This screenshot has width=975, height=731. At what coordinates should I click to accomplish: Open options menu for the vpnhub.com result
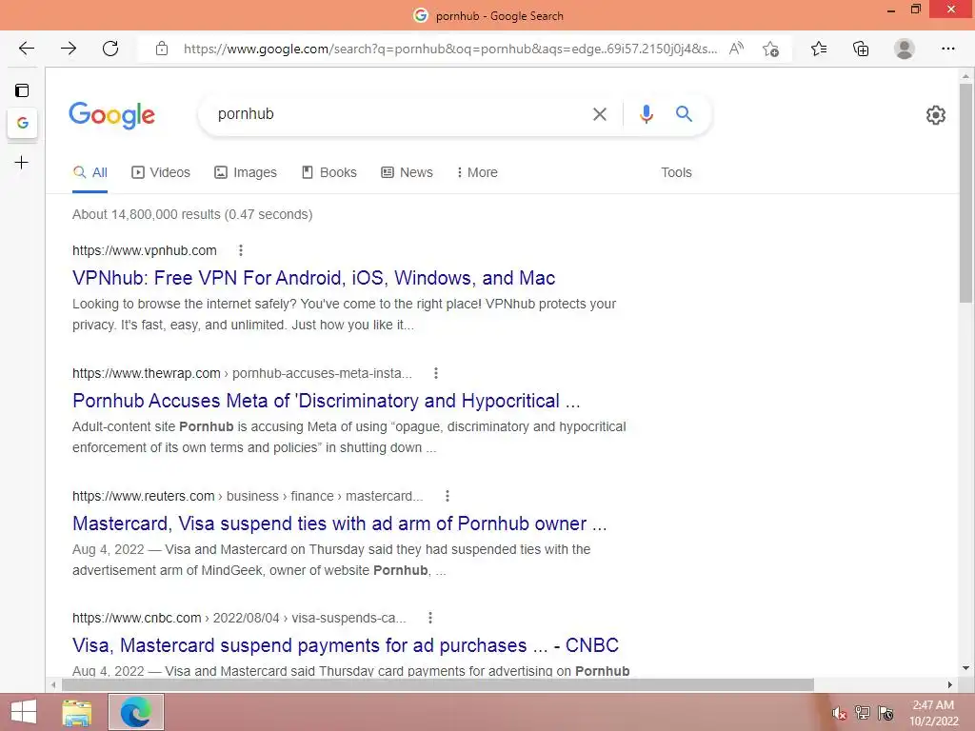coord(241,250)
